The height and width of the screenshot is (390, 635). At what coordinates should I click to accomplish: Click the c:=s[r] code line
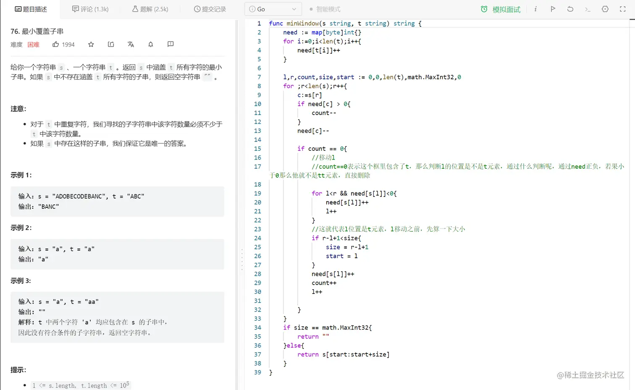(x=310, y=95)
